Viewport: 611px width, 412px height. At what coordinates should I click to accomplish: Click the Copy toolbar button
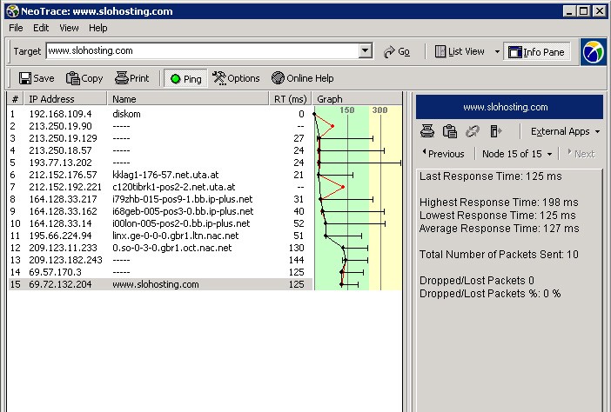click(x=84, y=78)
